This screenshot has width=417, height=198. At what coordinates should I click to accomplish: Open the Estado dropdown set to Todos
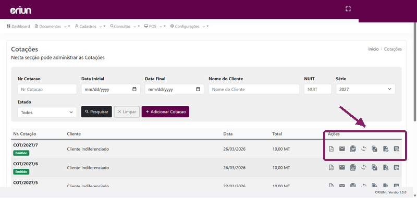coord(47,113)
